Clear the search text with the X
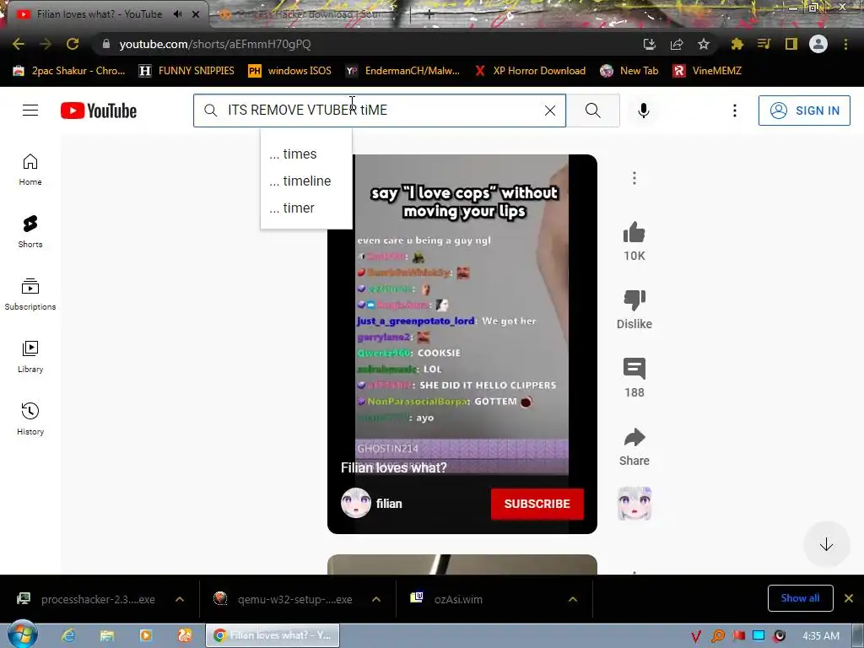 pyautogui.click(x=550, y=111)
